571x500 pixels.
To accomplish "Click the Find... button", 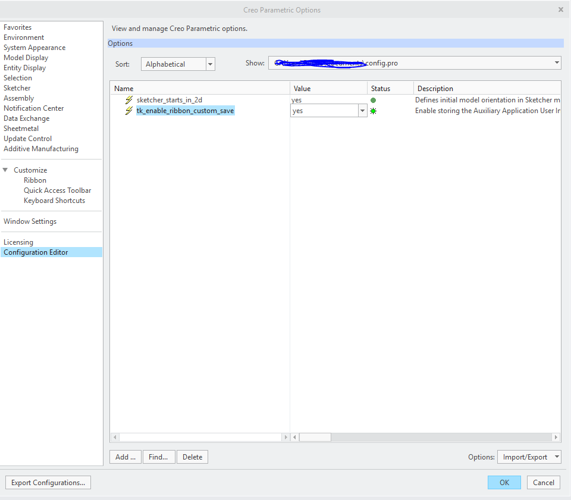I will [158, 457].
